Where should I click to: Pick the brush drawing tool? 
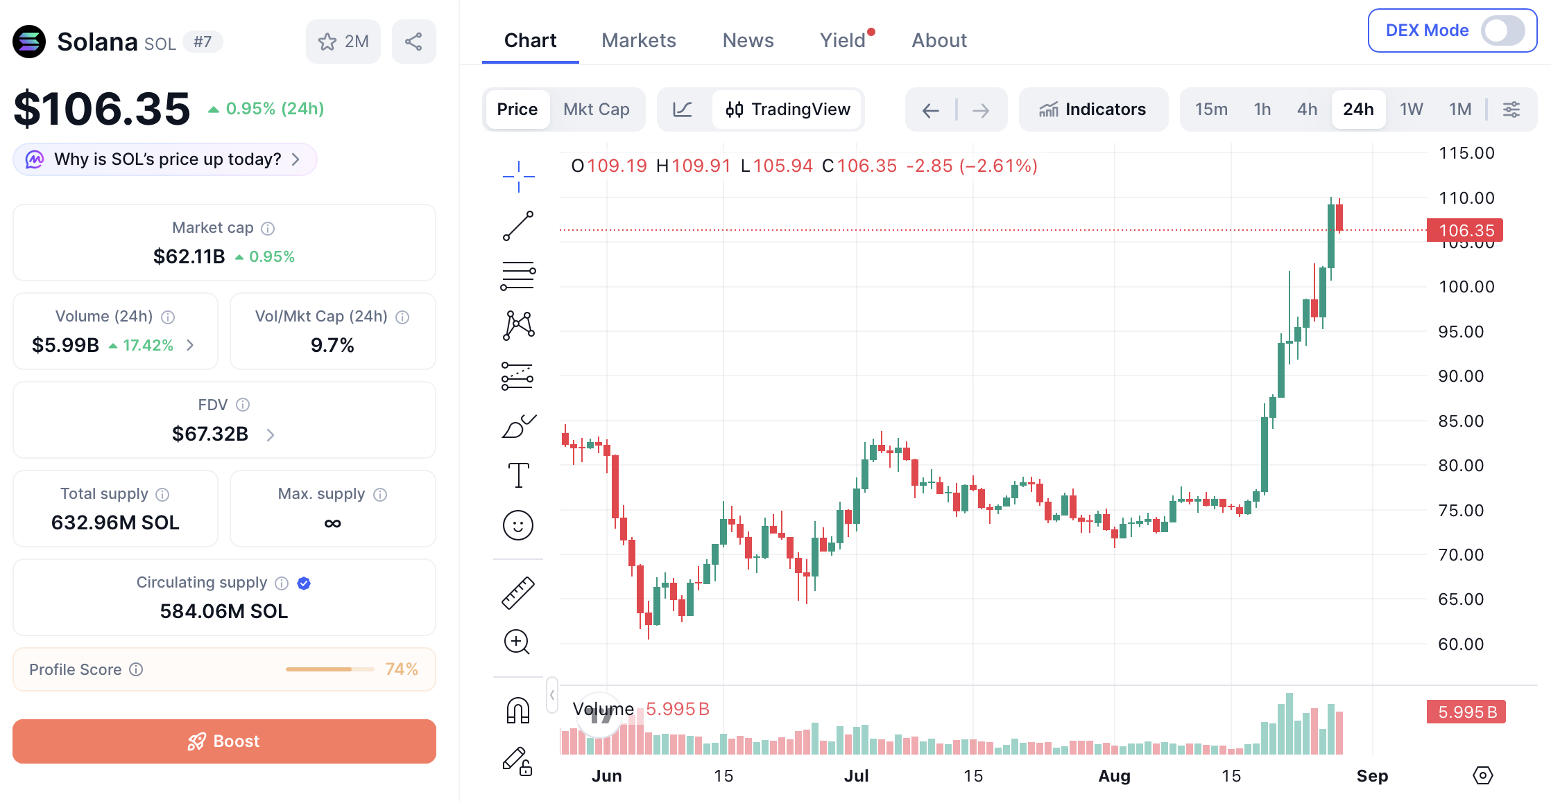(518, 425)
